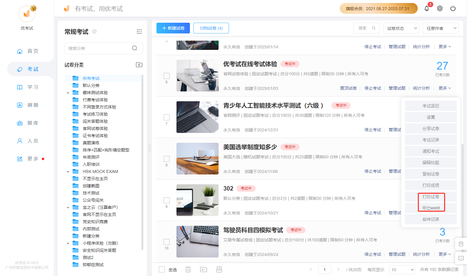The image size is (467, 276).
Task: Click the 旗舰会员 membership badge
Action: point(379,8)
